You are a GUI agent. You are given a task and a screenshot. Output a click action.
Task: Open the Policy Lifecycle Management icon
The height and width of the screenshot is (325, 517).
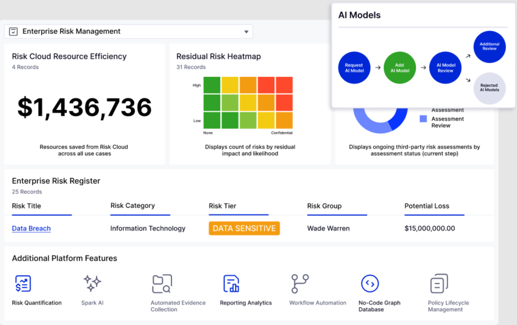[x=439, y=283]
